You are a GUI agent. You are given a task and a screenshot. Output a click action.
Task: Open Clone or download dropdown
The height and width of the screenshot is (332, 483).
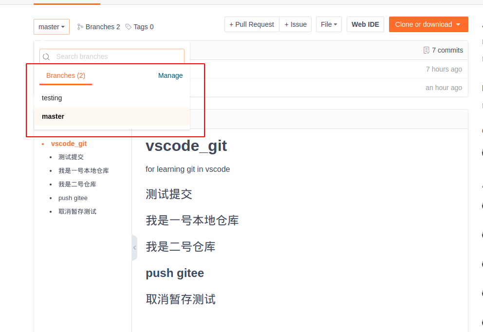[428, 24]
